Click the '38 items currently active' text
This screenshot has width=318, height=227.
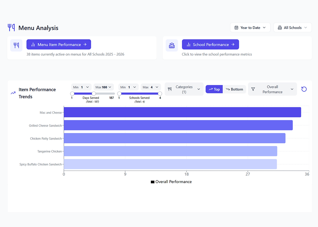click(x=75, y=54)
